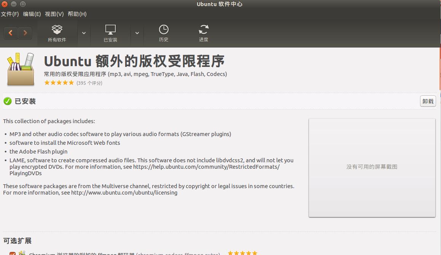Click the green 已安装 checkmark icon
The image size is (441, 255).
tap(8, 101)
